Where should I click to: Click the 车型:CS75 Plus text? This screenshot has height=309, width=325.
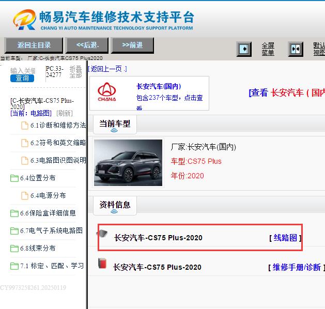pyautogui.click(x=196, y=161)
